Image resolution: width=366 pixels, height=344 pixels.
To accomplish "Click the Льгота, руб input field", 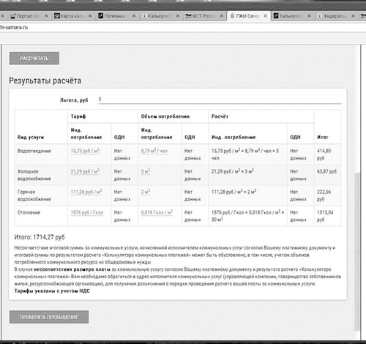I will pos(220,100).
